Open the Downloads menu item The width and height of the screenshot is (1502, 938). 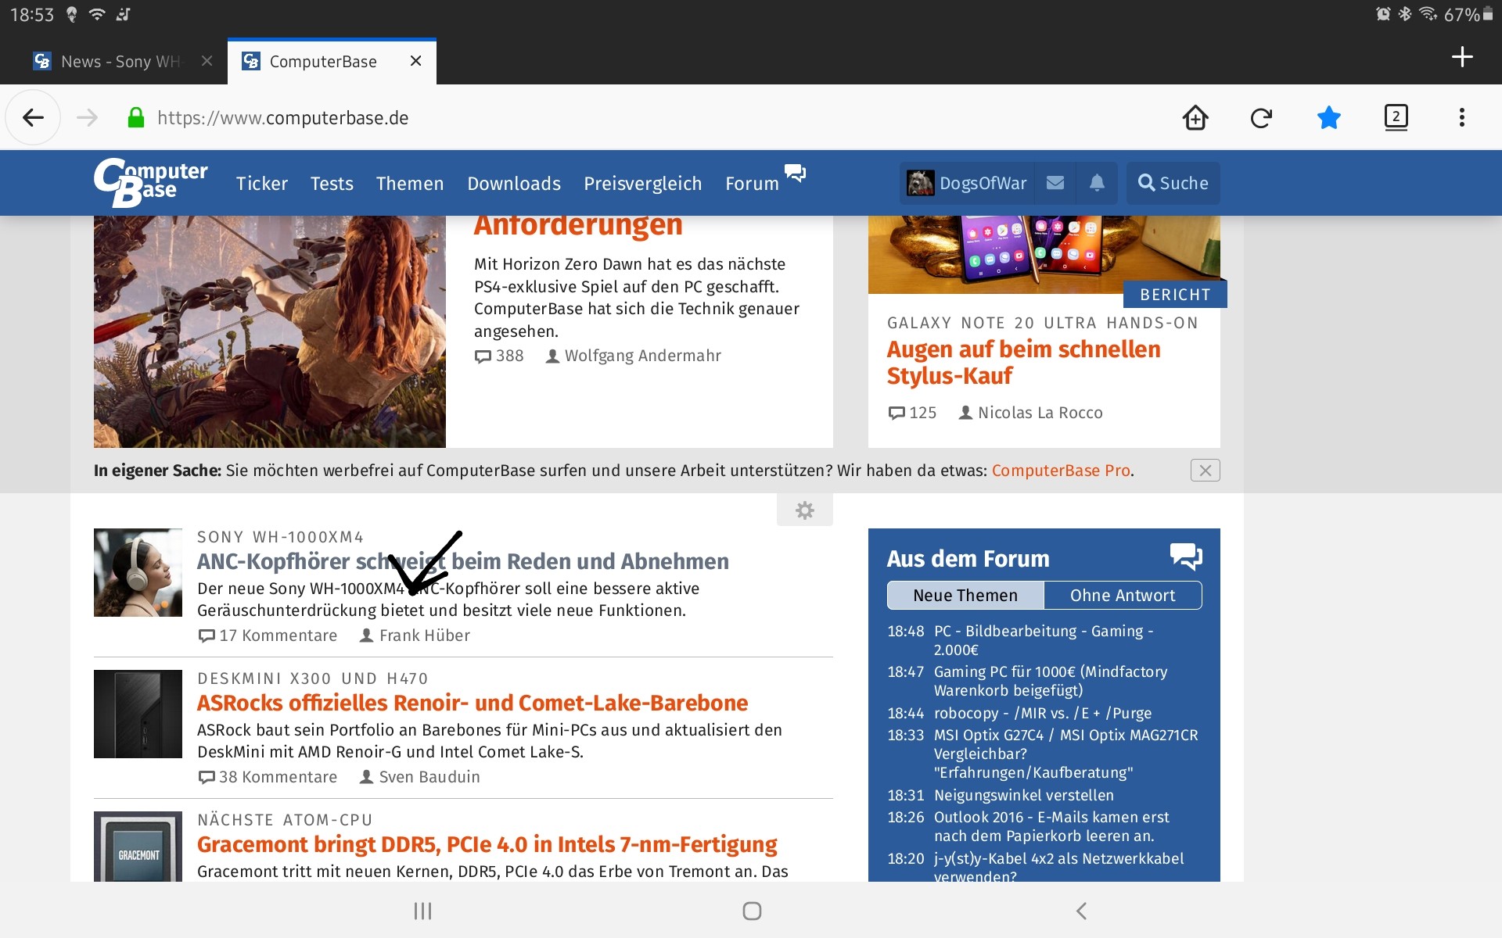pyautogui.click(x=513, y=183)
